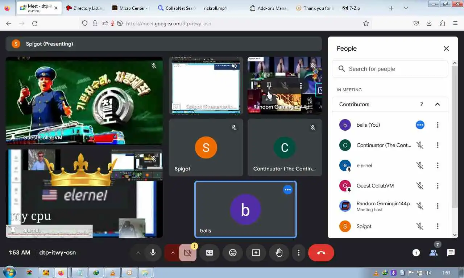The width and height of the screenshot is (464, 278).
Task: Click the Continuator avatar tile
Action: click(x=285, y=147)
